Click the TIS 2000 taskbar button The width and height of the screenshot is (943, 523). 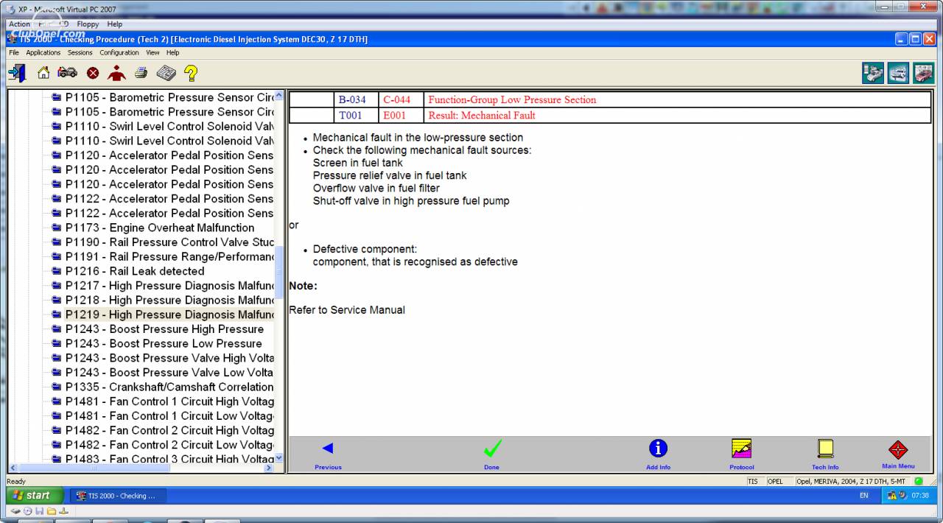pyautogui.click(x=119, y=496)
